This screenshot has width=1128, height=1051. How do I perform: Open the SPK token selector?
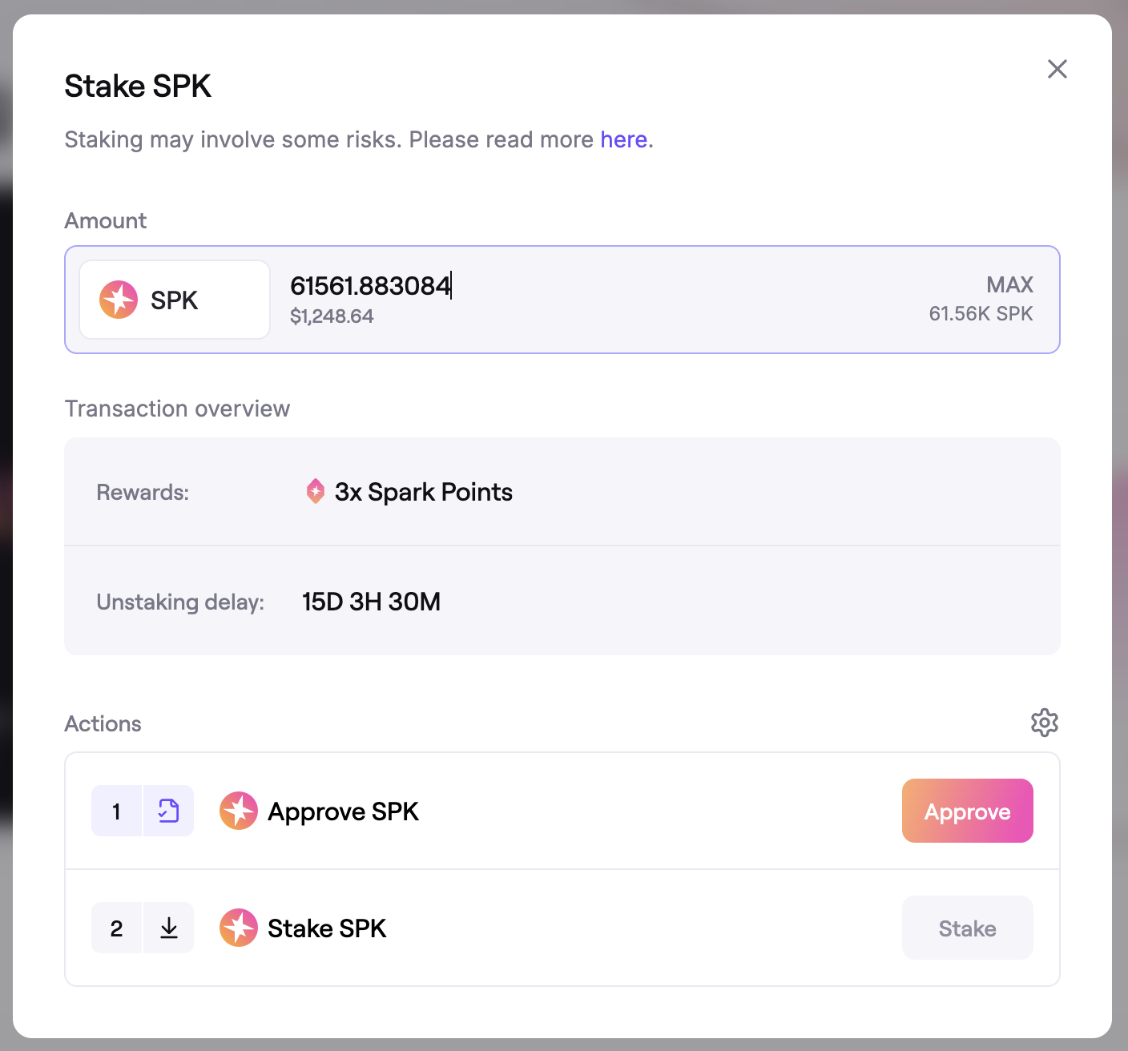175,300
